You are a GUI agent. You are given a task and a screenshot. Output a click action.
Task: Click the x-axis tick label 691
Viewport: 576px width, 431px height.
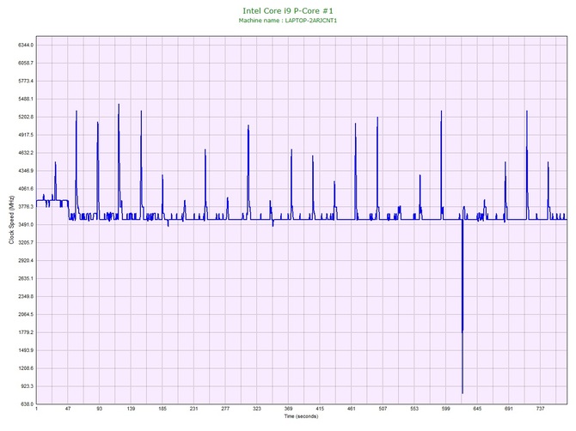pos(509,409)
